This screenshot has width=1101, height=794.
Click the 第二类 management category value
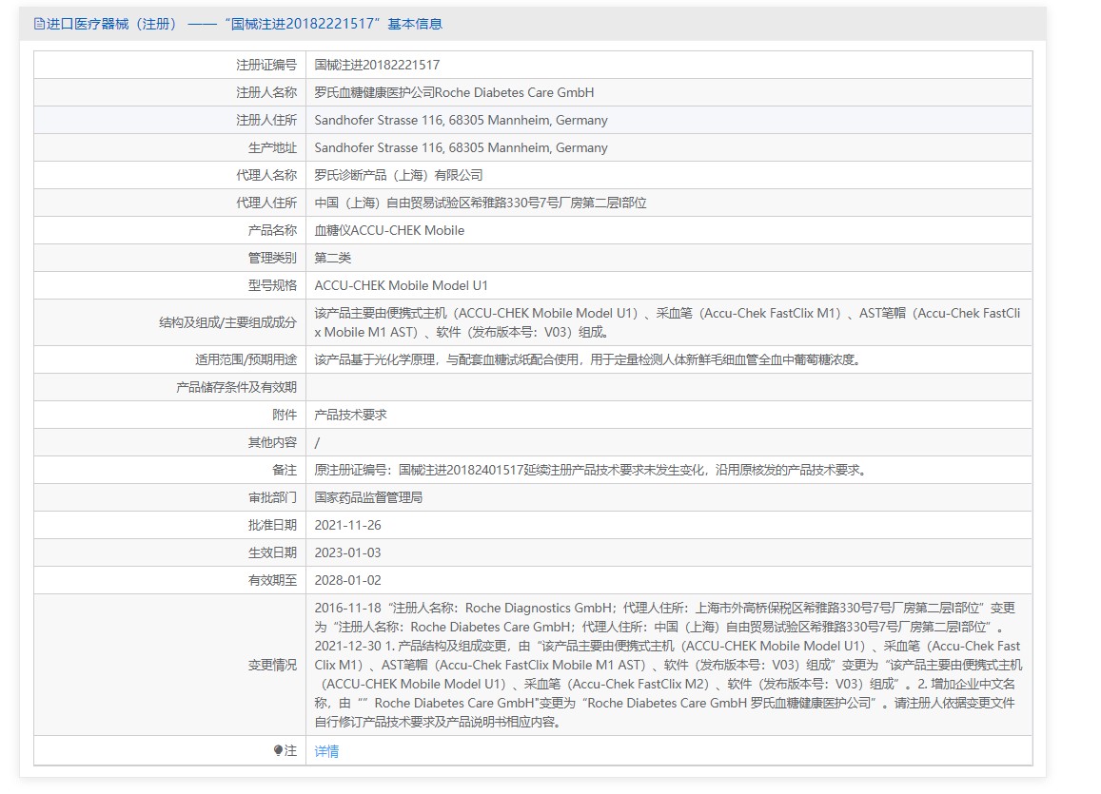click(x=333, y=259)
